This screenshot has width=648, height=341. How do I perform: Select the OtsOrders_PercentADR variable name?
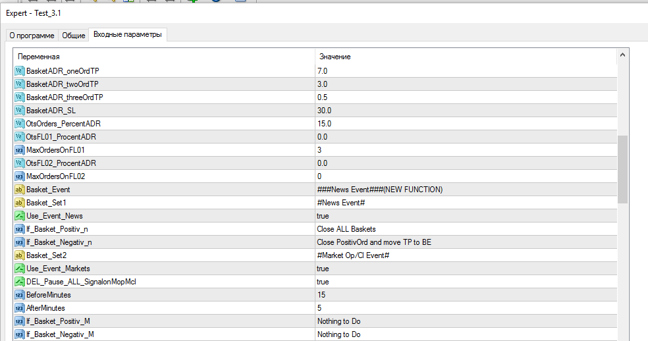click(63, 124)
